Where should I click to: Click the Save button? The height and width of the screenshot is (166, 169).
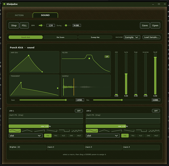145,26
